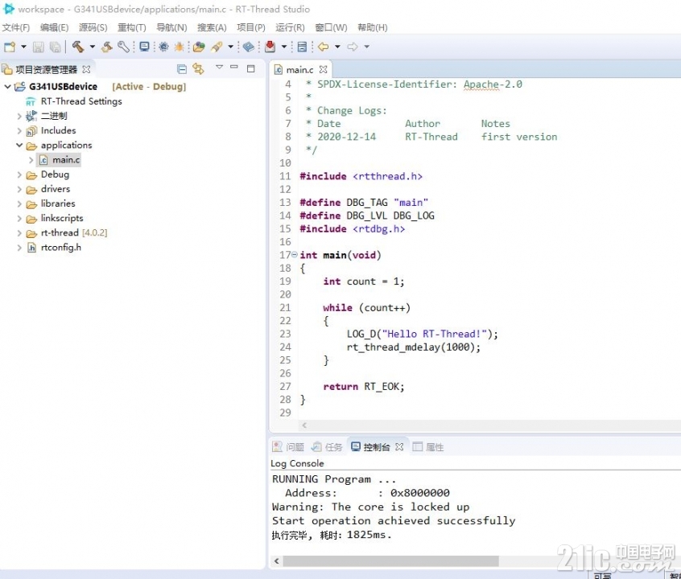The image size is (681, 579).
Task: Open the 项目(P) menu
Action: (251, 27)
